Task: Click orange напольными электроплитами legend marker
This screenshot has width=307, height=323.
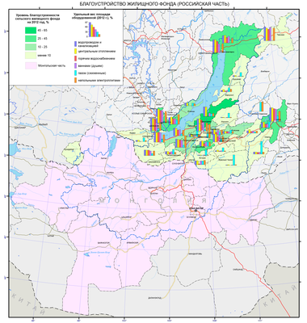Action: [76, 80]
